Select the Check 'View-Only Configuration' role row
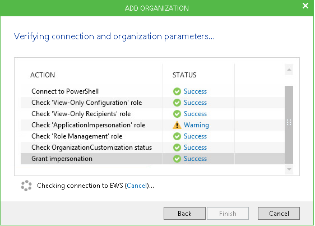 click(x=152, y=103)
